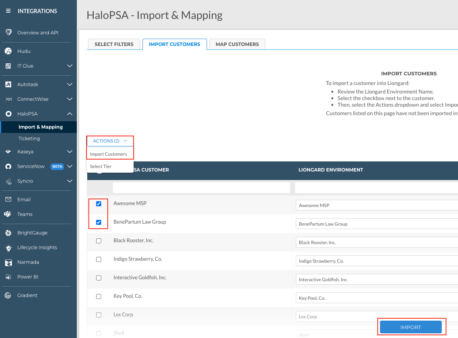Expand the ServiceNow chevron

(70, 166)
